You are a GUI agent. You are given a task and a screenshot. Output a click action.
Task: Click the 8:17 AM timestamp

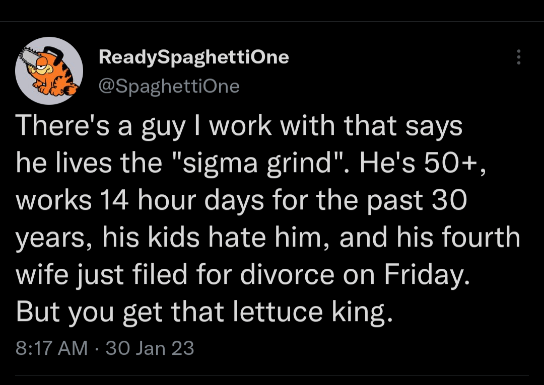[52, 348]
